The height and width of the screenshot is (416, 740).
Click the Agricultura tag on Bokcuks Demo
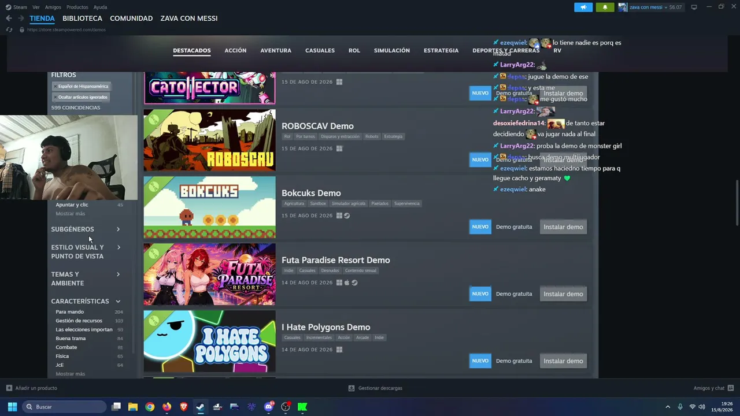pyautogui.click(x=294, y=203)
